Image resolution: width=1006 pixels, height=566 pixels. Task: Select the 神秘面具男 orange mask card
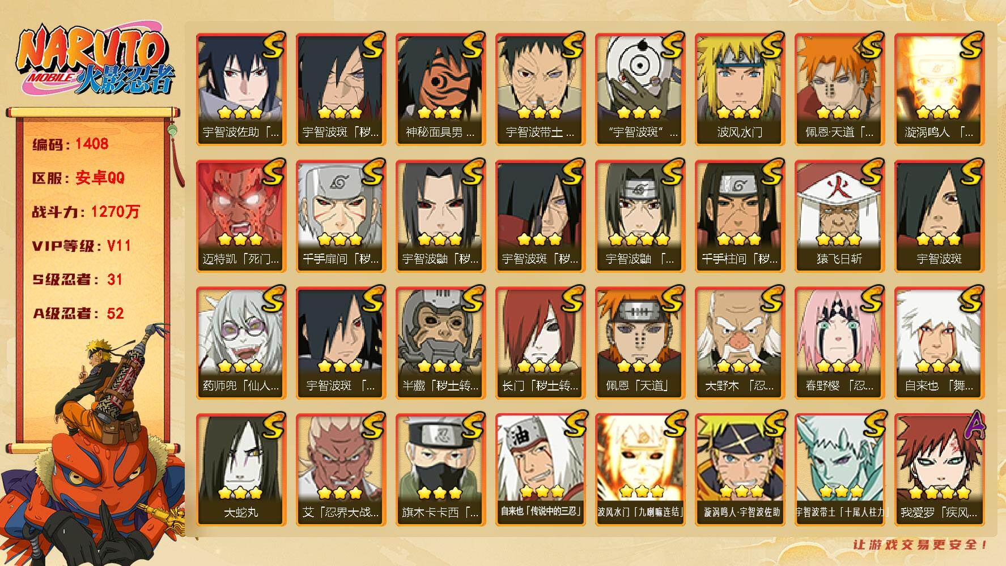440,89
